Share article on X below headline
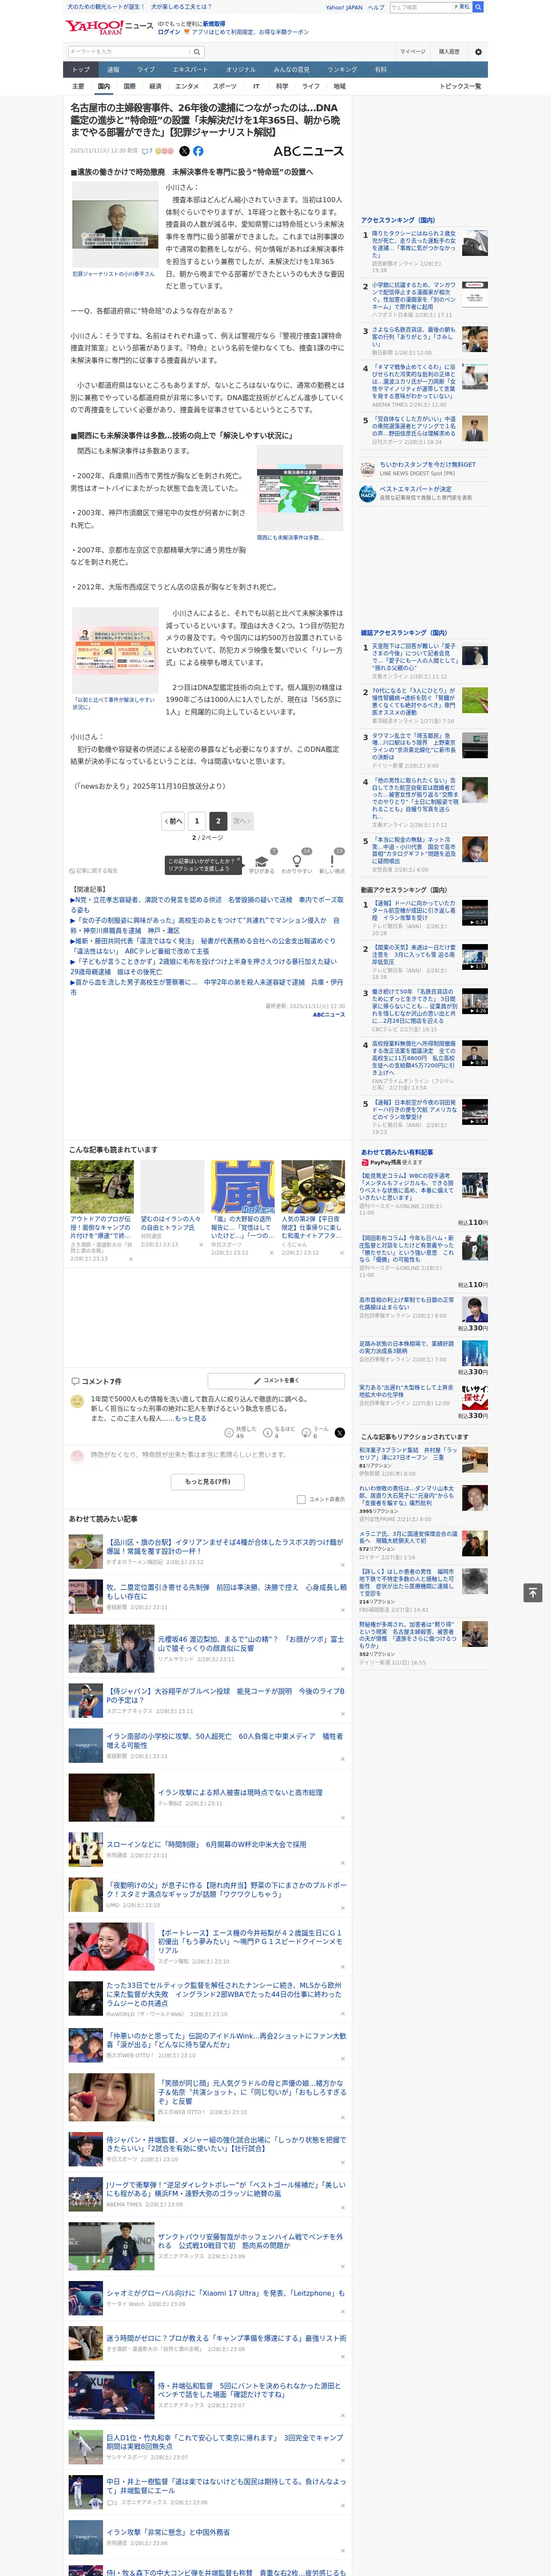Screen dimensions: 551x2576 [184, 151]
